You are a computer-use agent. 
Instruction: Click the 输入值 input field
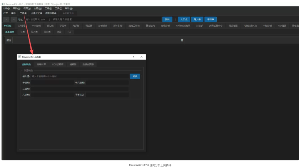click(80, 77)
